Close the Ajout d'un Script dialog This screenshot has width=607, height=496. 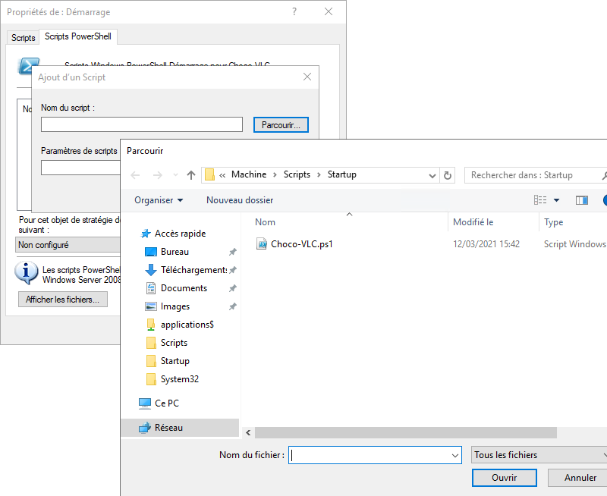307,77
